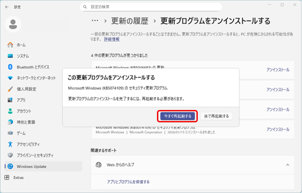Open ネットワークとインターネット settings

tap(36, 78)
